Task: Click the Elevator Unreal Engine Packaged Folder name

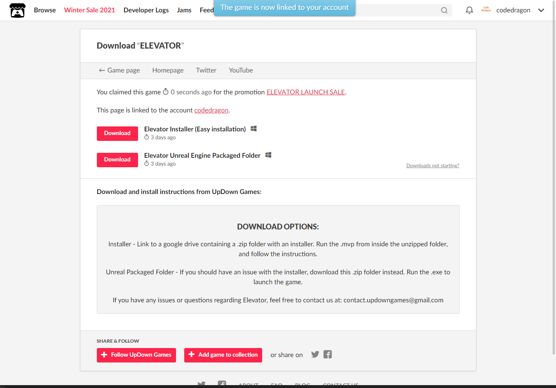Action: tap(202, 156)
